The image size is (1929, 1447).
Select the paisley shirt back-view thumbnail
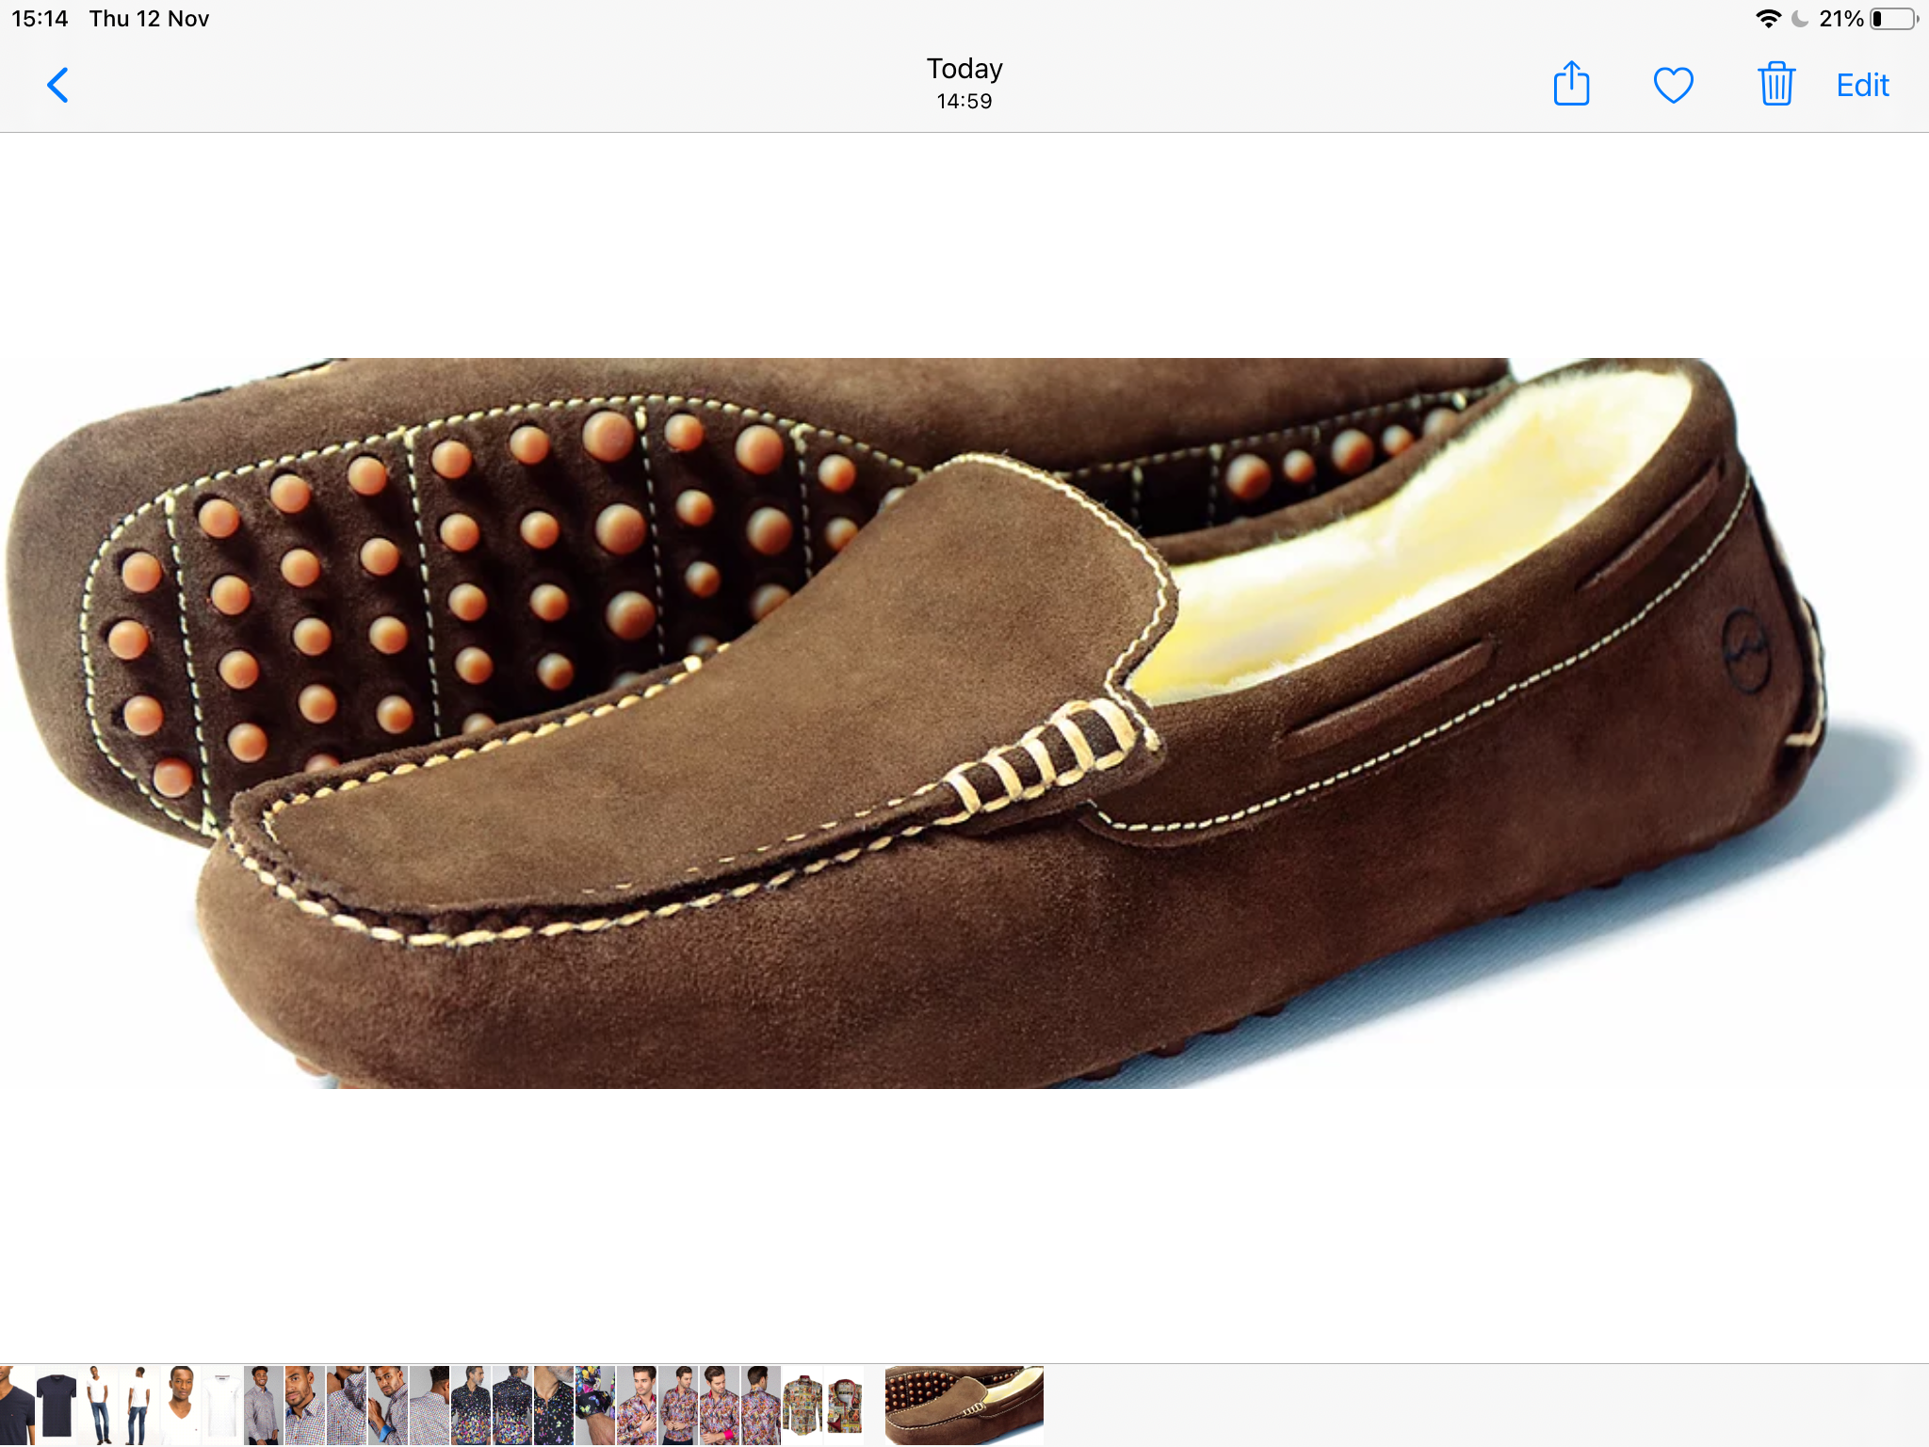click(761, 1406)
